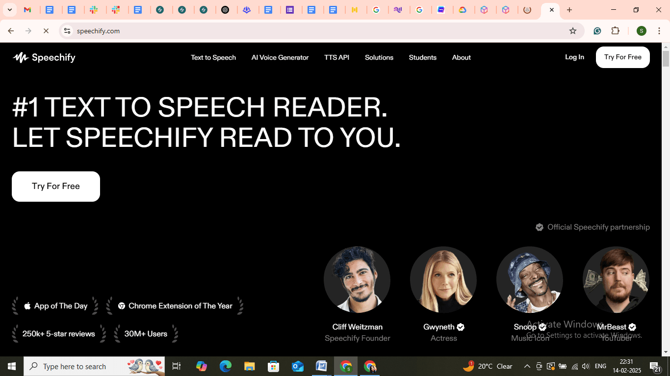Viewport: 670px width, 376px height.
Task: Click the Official Speechify partnership check icon
Action: pyautogui.click(x=540, y=227)
